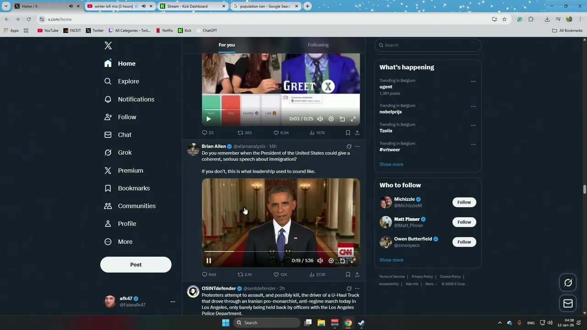Follow Owen Butterfield
The height and width of the screenshot is (330, 587).
tap(464, 242)
